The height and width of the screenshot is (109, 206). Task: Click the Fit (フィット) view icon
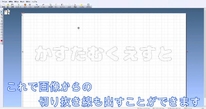coord(69,6)
